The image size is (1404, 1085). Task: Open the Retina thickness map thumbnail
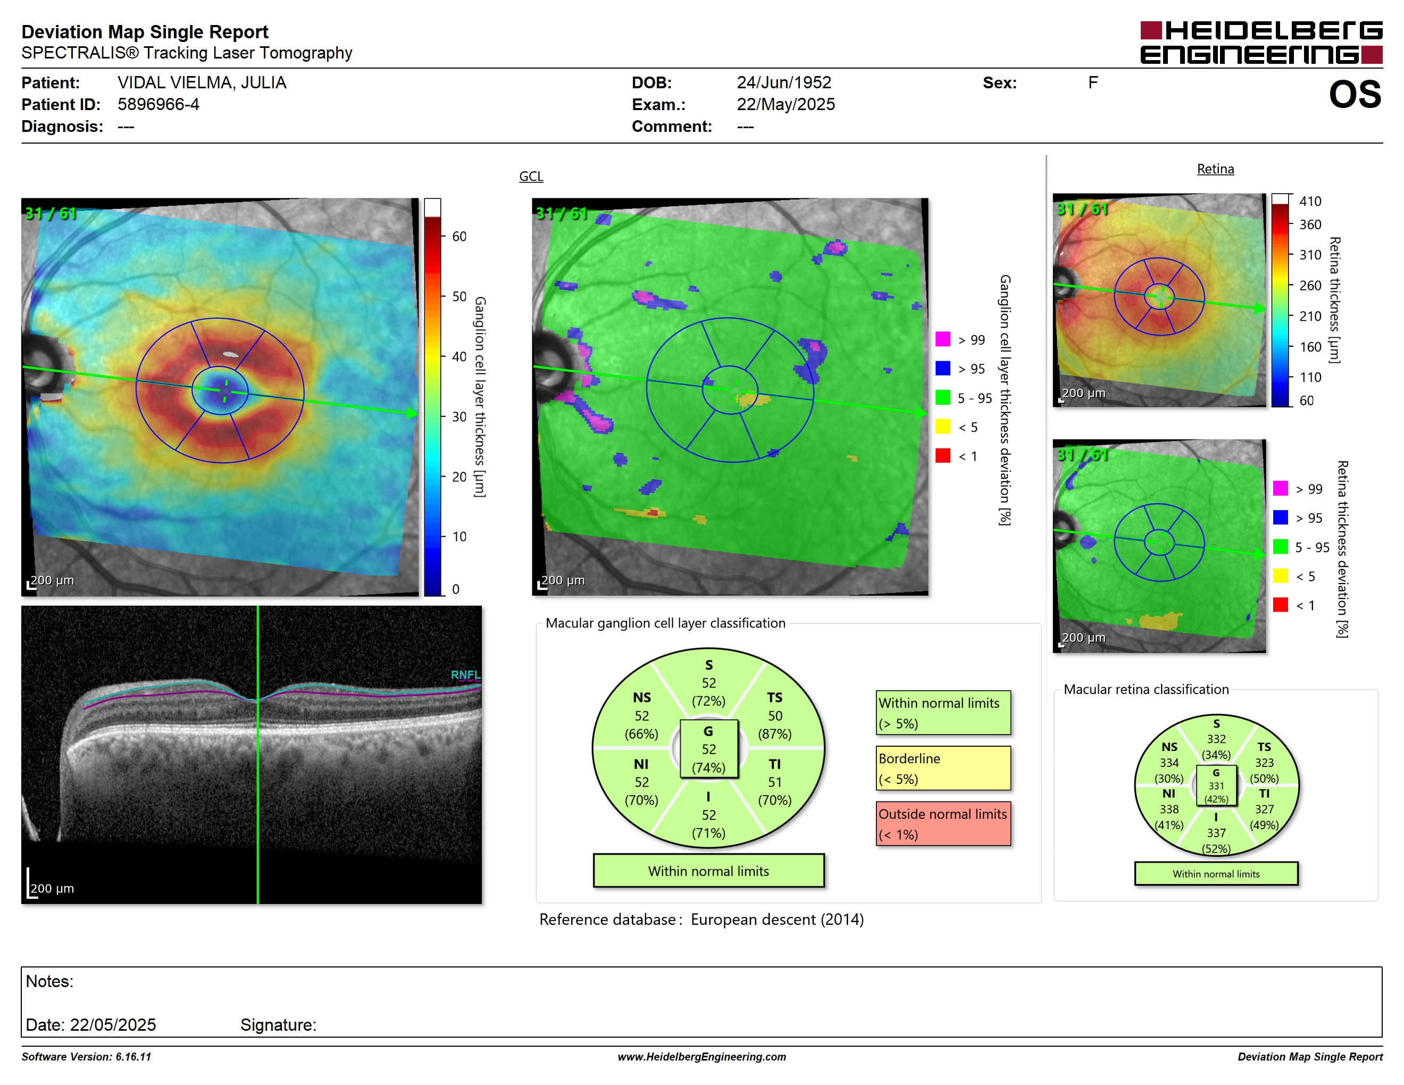pyautogui.click(x=1159, y=300)
